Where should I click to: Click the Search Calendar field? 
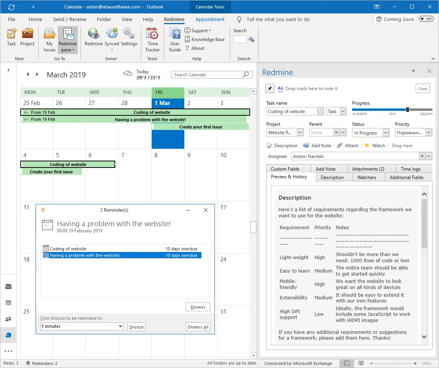[x=207, y=75]
